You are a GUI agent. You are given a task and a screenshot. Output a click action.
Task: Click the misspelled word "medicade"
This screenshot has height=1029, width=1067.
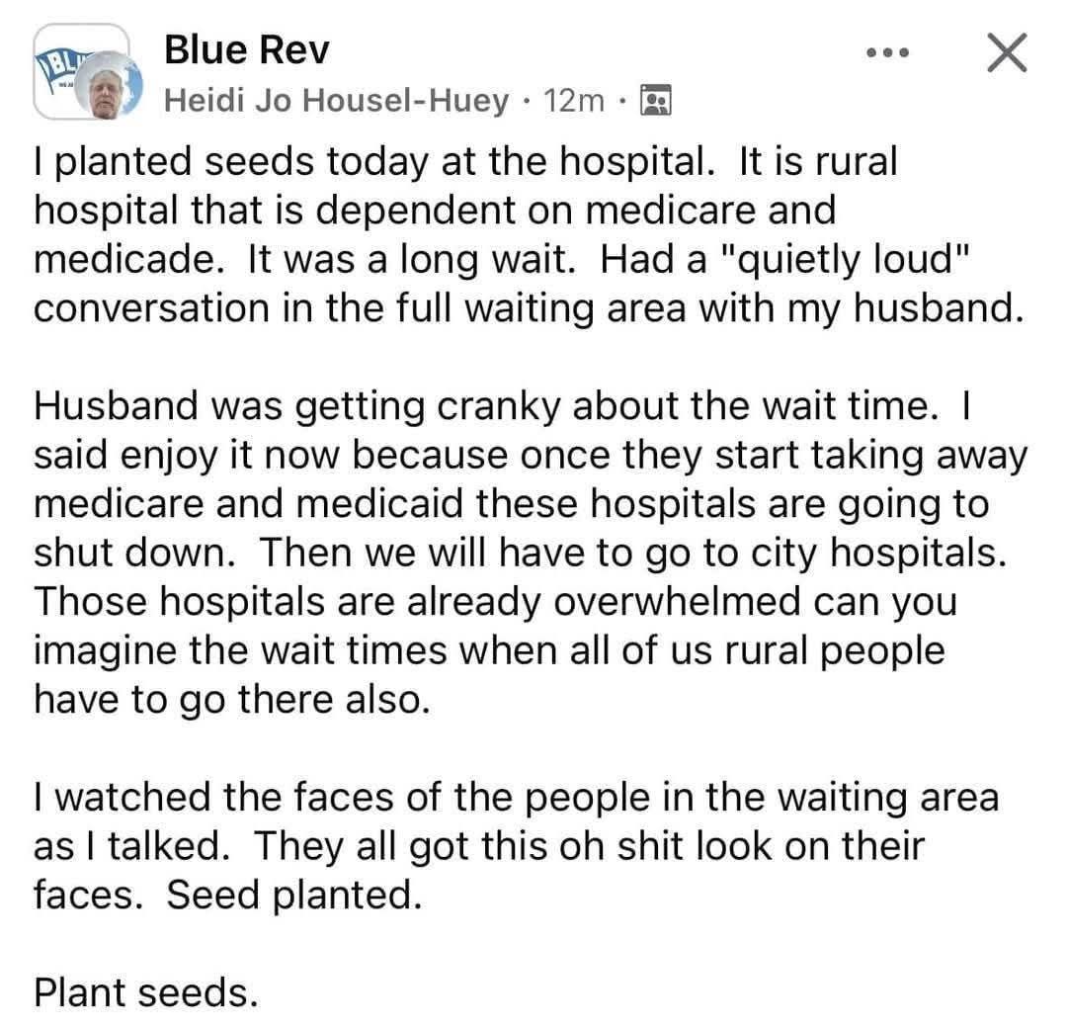tap(123, 259)
